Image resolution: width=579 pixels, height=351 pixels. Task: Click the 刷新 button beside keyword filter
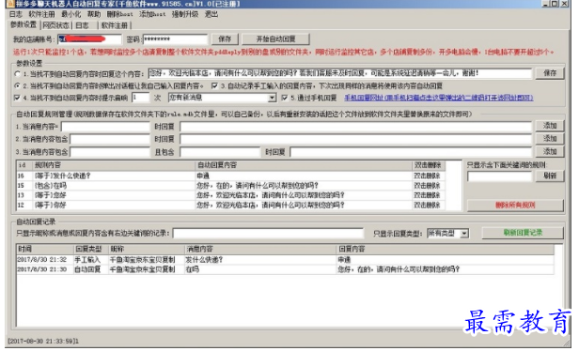pyautogui.click(x=550, y=175)
